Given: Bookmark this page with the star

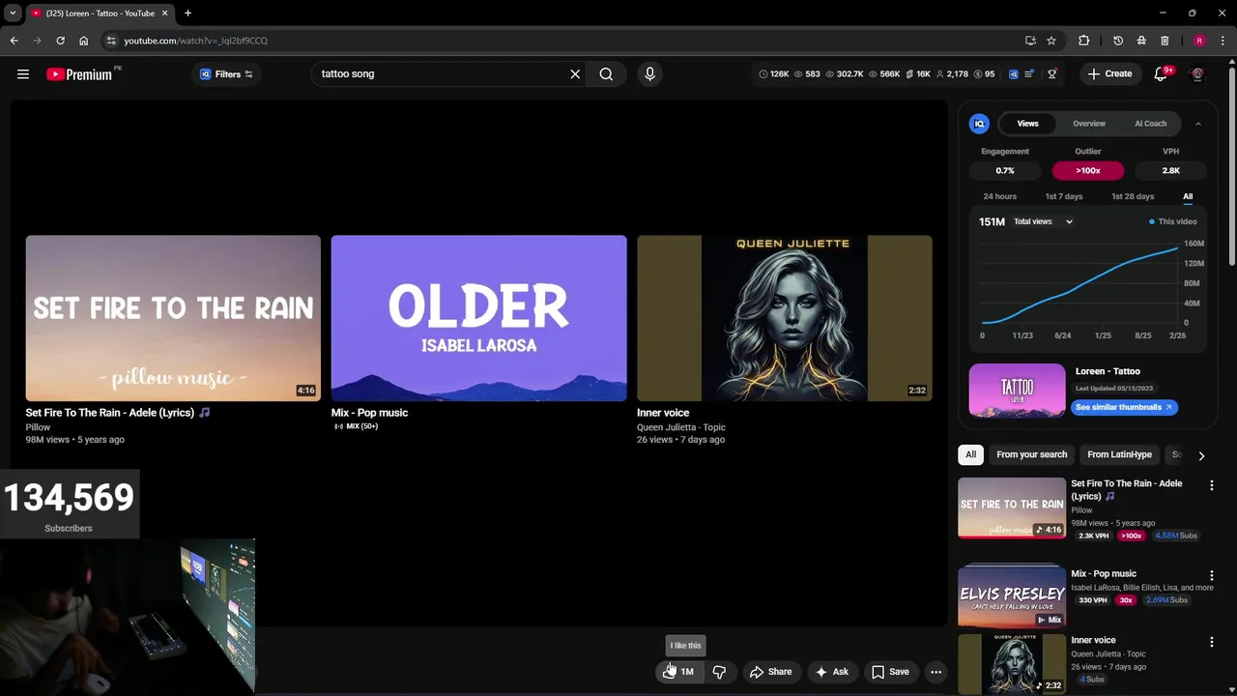Looking at the screenshot, I should 1051,41.
